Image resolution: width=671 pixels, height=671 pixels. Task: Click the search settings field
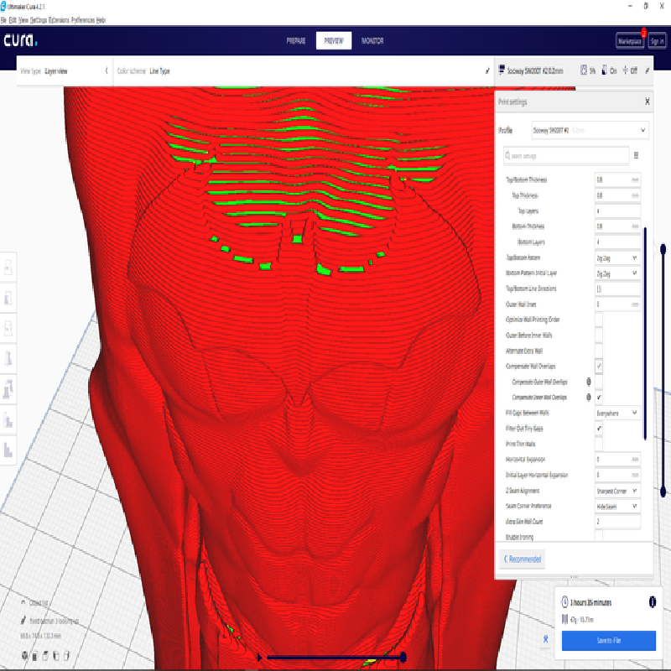coord(566,155)
